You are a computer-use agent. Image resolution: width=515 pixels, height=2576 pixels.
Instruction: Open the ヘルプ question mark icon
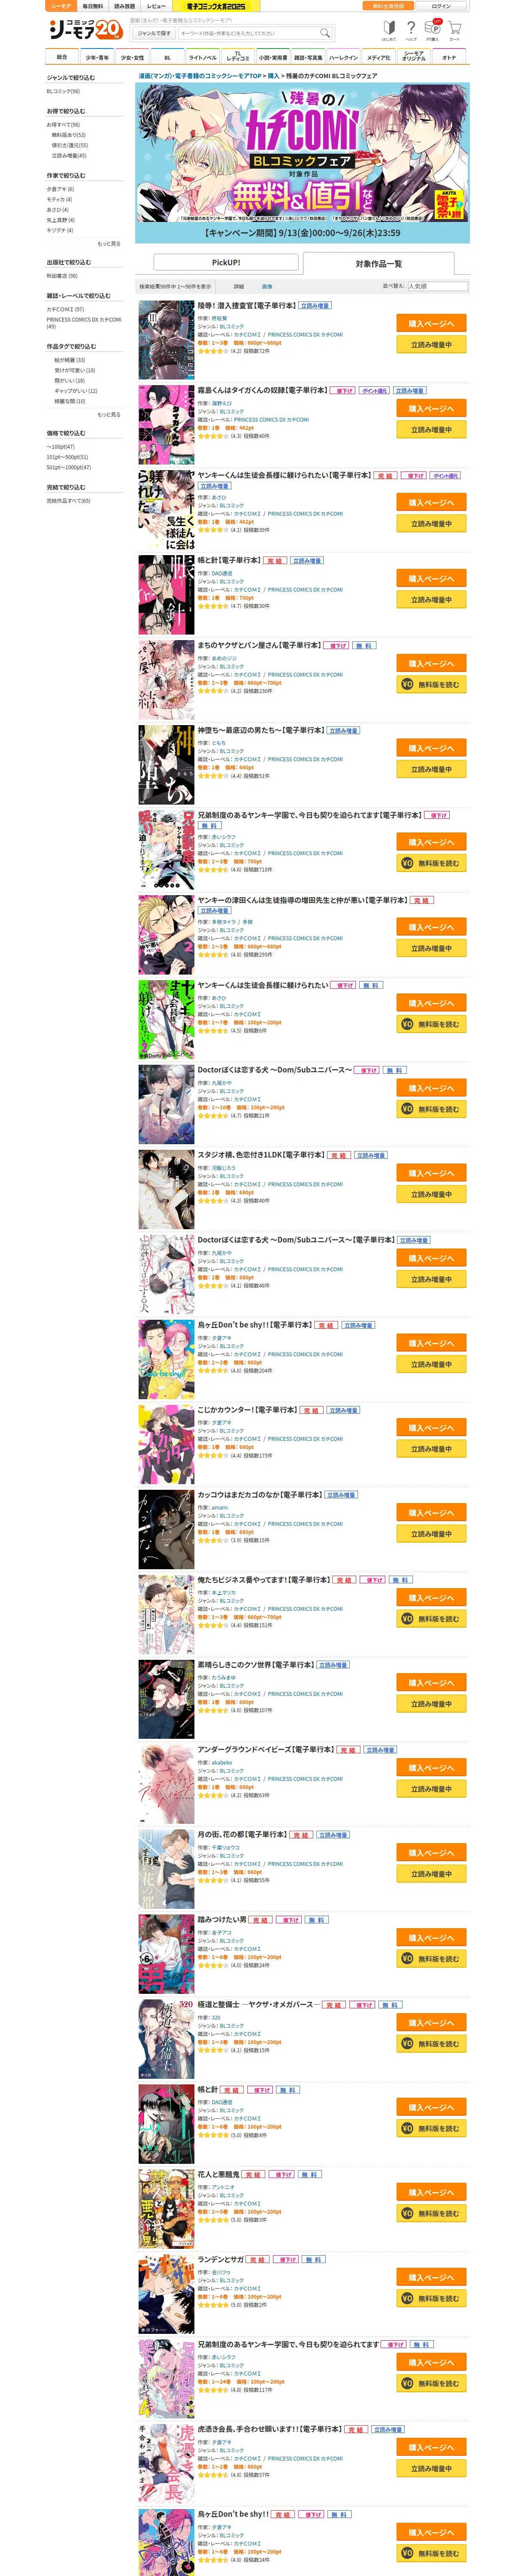point(411,31)
